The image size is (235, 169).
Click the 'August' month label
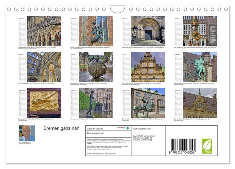pyautogui.click(x=177, y=54)
